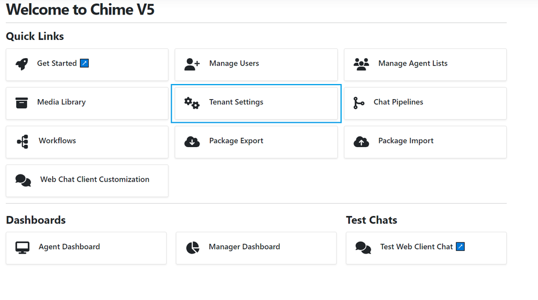Click the add-user icon for Manage Users

(x=192, y=64)
